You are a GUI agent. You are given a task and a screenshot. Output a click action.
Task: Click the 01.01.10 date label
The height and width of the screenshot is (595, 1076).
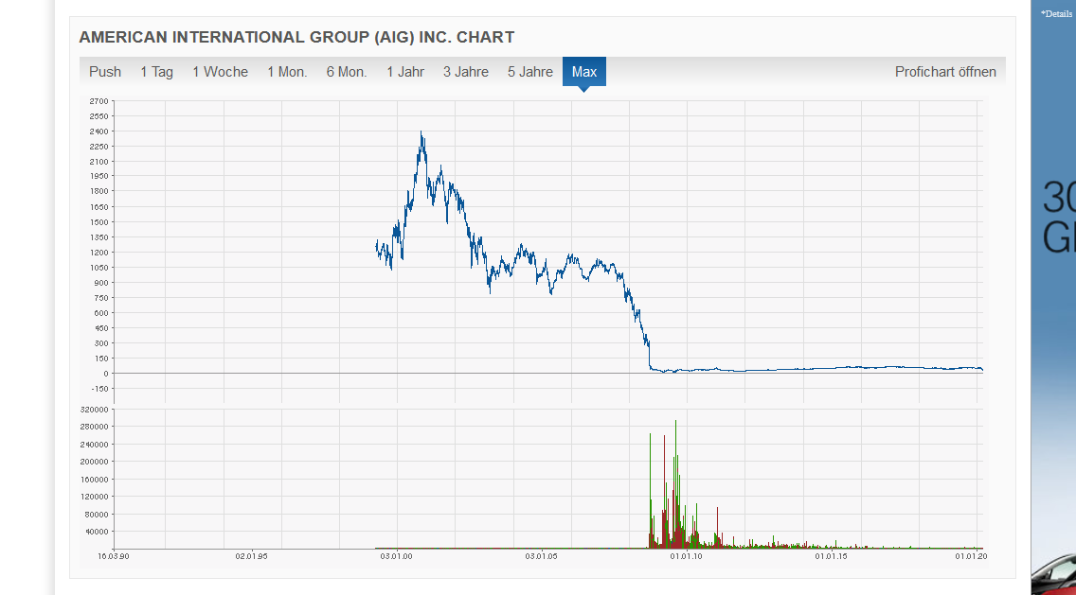[x=687, y=556]
